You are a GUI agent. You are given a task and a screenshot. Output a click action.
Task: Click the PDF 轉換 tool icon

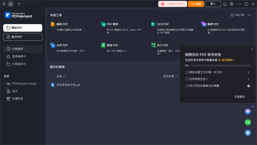point(103,24)
